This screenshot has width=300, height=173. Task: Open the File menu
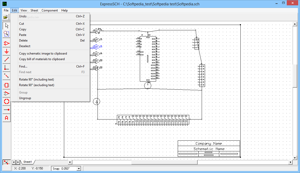coord(6,10)
